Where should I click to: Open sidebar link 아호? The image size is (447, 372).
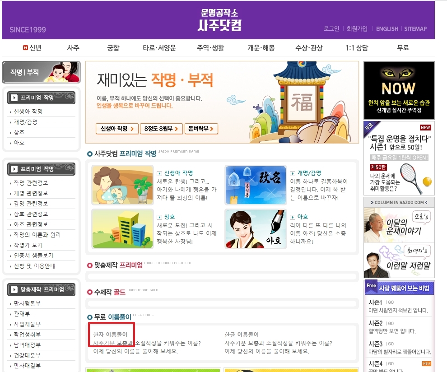[19, 143]
